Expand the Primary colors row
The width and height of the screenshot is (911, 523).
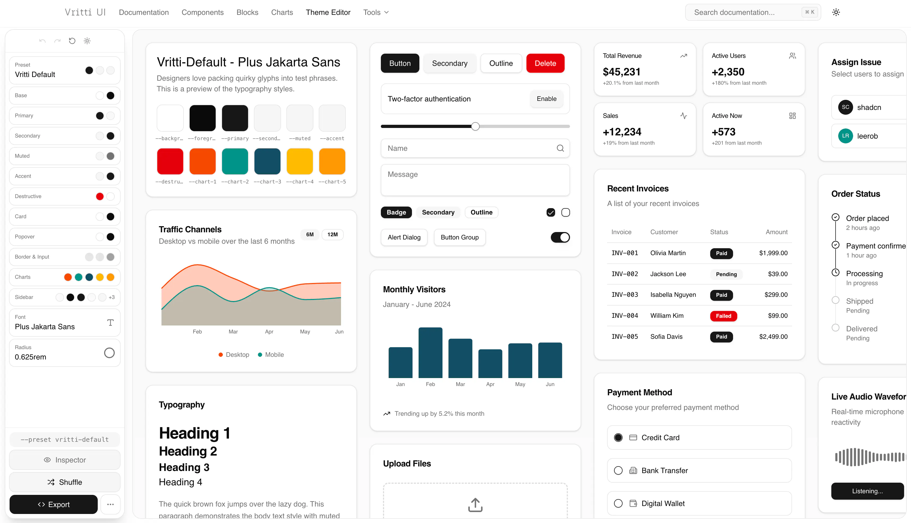[65, 116]
